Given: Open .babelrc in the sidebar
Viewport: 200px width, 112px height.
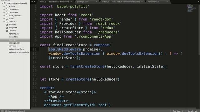Looking at the screenshot, I should pos(12,25).
